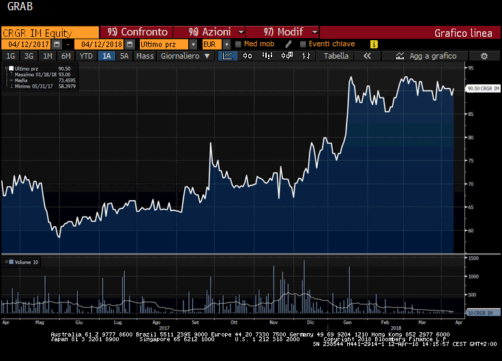The image size is (502, 361).
Task: Toggle the Eventi chiave checkbox
Action: pyautogui.click(x=303, y=44)
